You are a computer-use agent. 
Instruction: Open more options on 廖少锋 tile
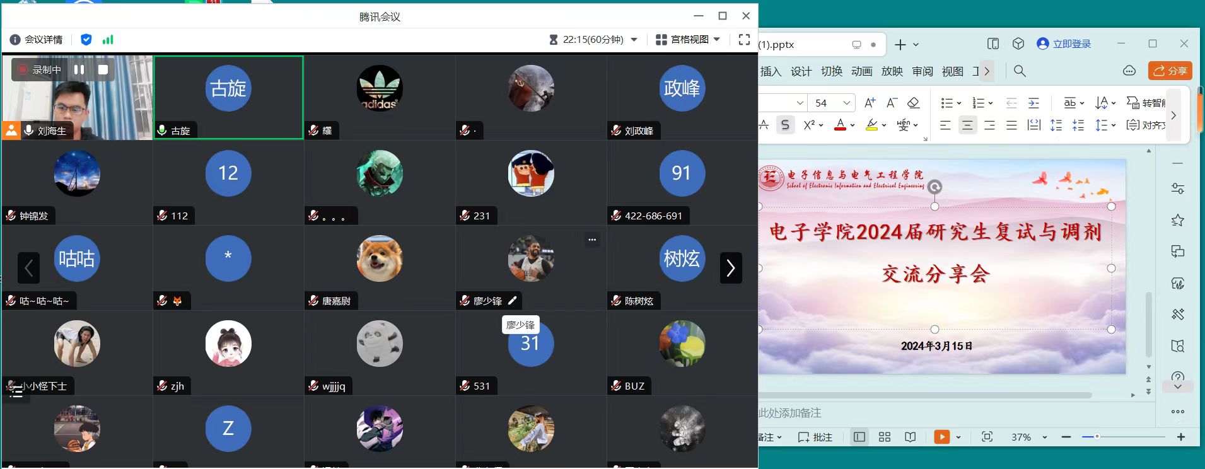tap(592, 240)
